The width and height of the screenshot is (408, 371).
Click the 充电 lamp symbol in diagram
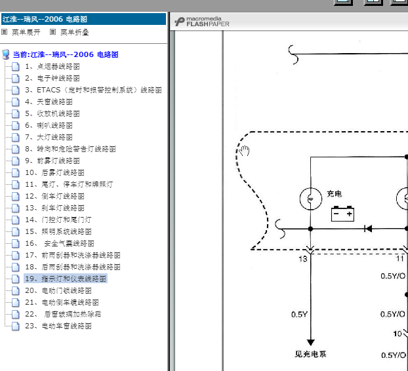tap(311, 199)
